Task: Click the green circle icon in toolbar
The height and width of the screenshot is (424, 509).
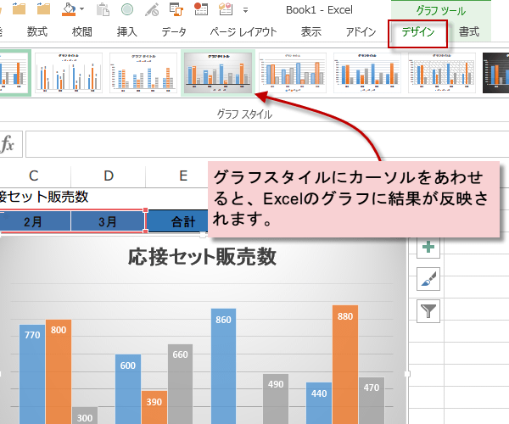Action: click(x=127, y=9)
